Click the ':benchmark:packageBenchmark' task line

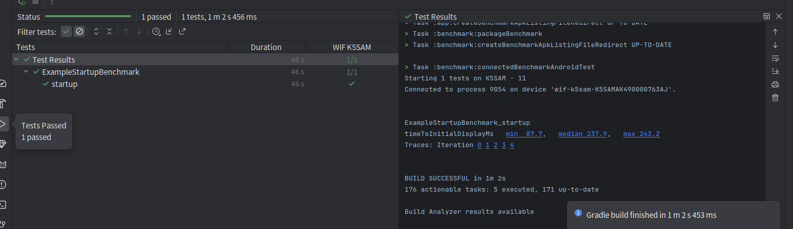click(473, 34)
